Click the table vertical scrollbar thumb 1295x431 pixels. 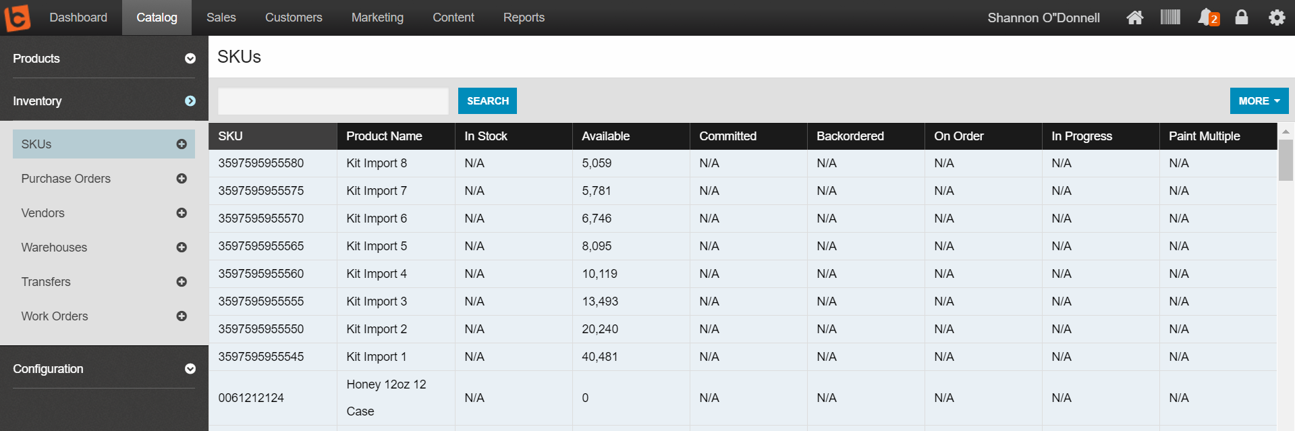[x=1286, y=160]
